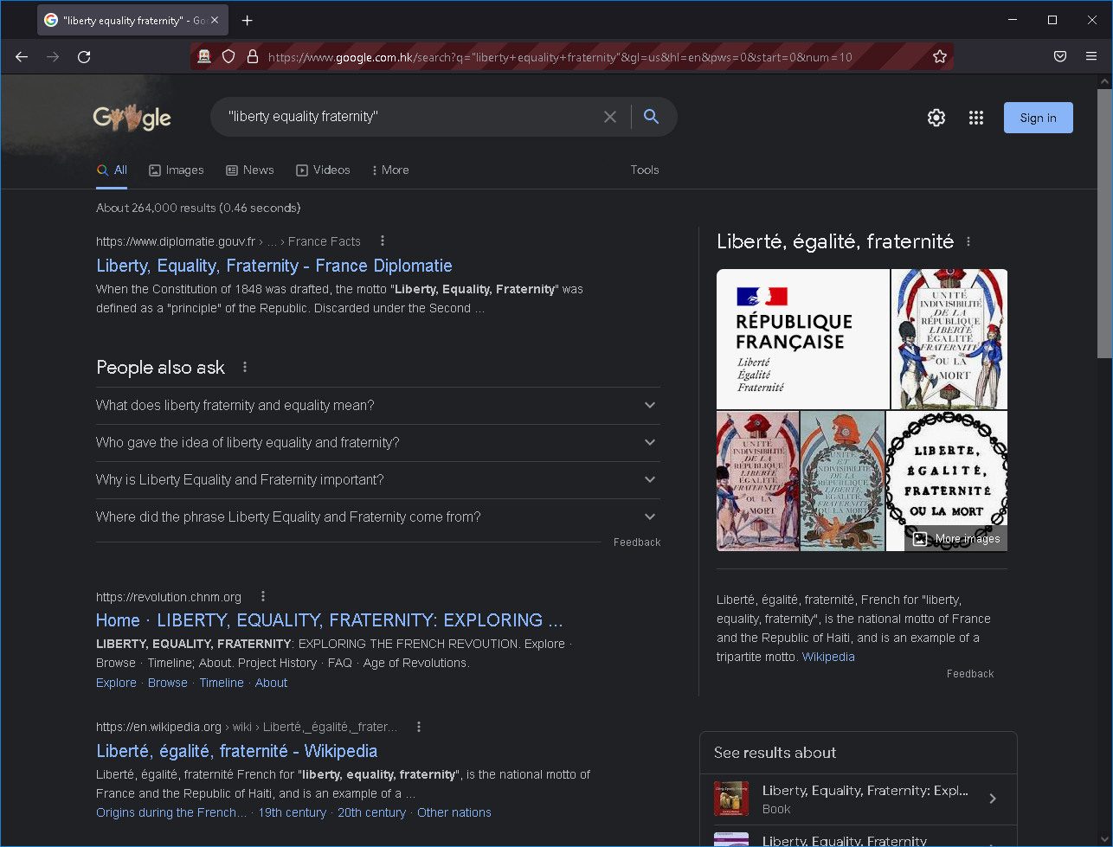Image resolution: width=1113 pixels, height=847 pixels.
Task: Open options menu for en.wikipedia.org result
Action: tap(419, 727)
